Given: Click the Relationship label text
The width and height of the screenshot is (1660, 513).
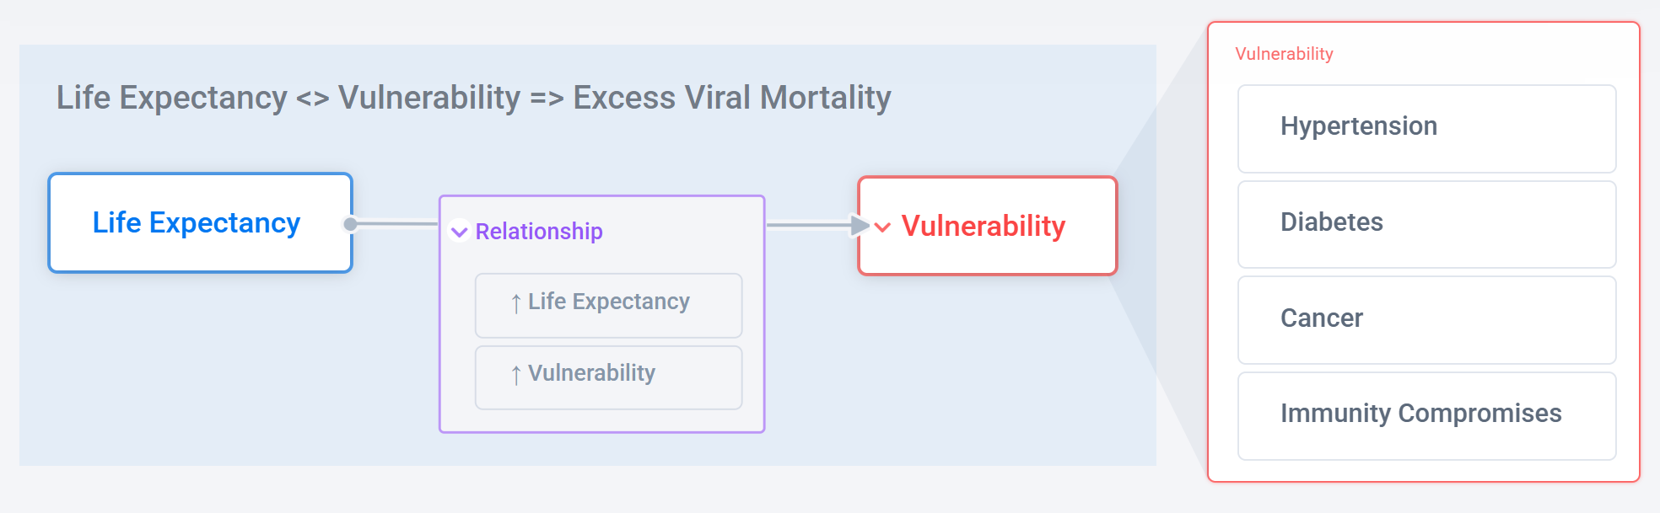Looking at the screenshot, I should [539, 232].
